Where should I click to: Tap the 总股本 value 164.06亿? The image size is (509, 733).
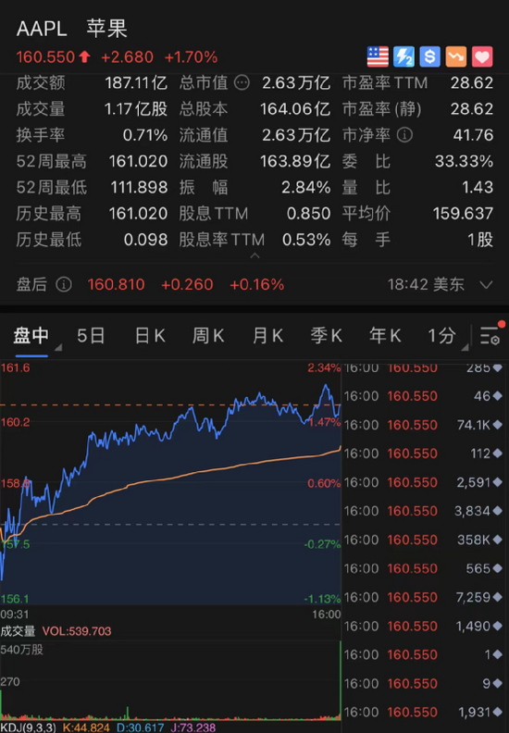coord(295,109)
